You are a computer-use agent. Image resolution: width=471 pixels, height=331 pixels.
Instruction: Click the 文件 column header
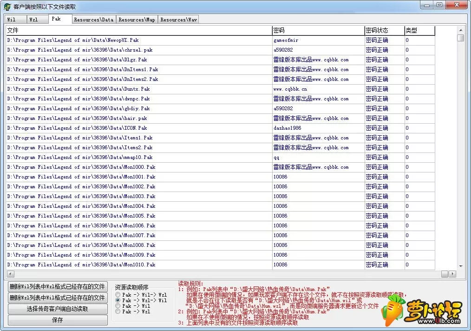click(x=139, y=30)
